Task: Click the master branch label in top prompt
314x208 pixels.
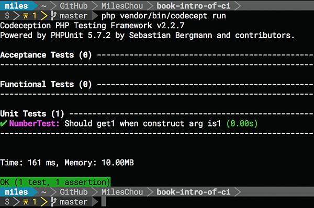Action: [73, 16]
